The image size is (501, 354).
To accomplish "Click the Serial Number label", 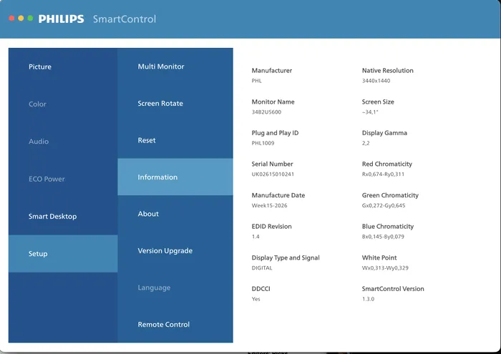I will 272,164.
